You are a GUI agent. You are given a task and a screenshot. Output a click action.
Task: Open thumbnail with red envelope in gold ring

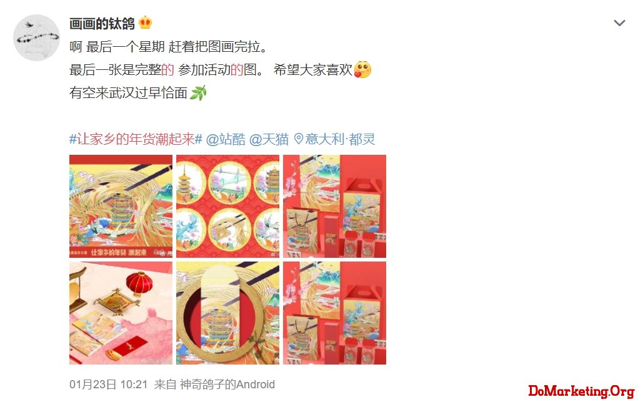click(228, 313)
